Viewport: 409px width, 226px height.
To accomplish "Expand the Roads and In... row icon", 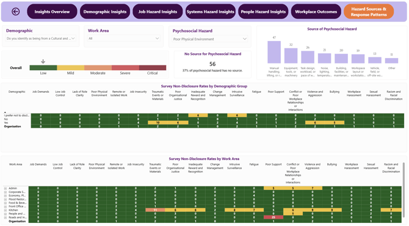I will click(x=5, y=217).
